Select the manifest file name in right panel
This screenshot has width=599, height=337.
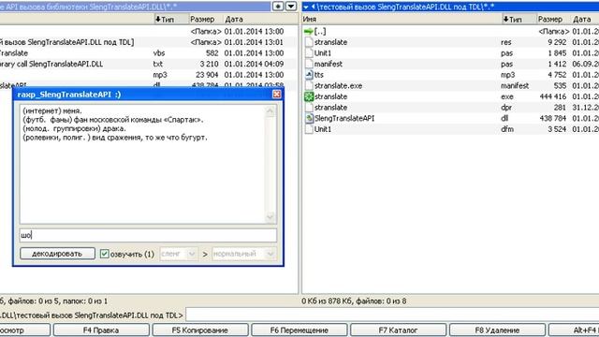[x=329, y=64]
